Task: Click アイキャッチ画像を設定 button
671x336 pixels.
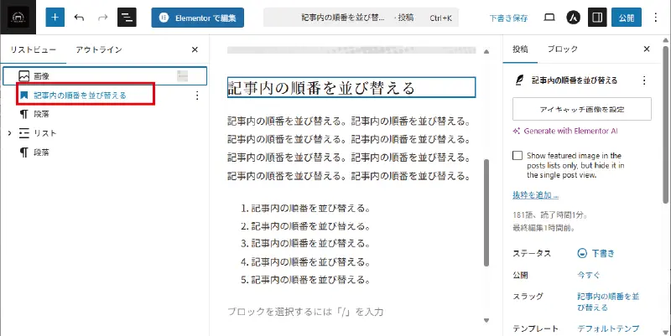Action: coord(582,109)
